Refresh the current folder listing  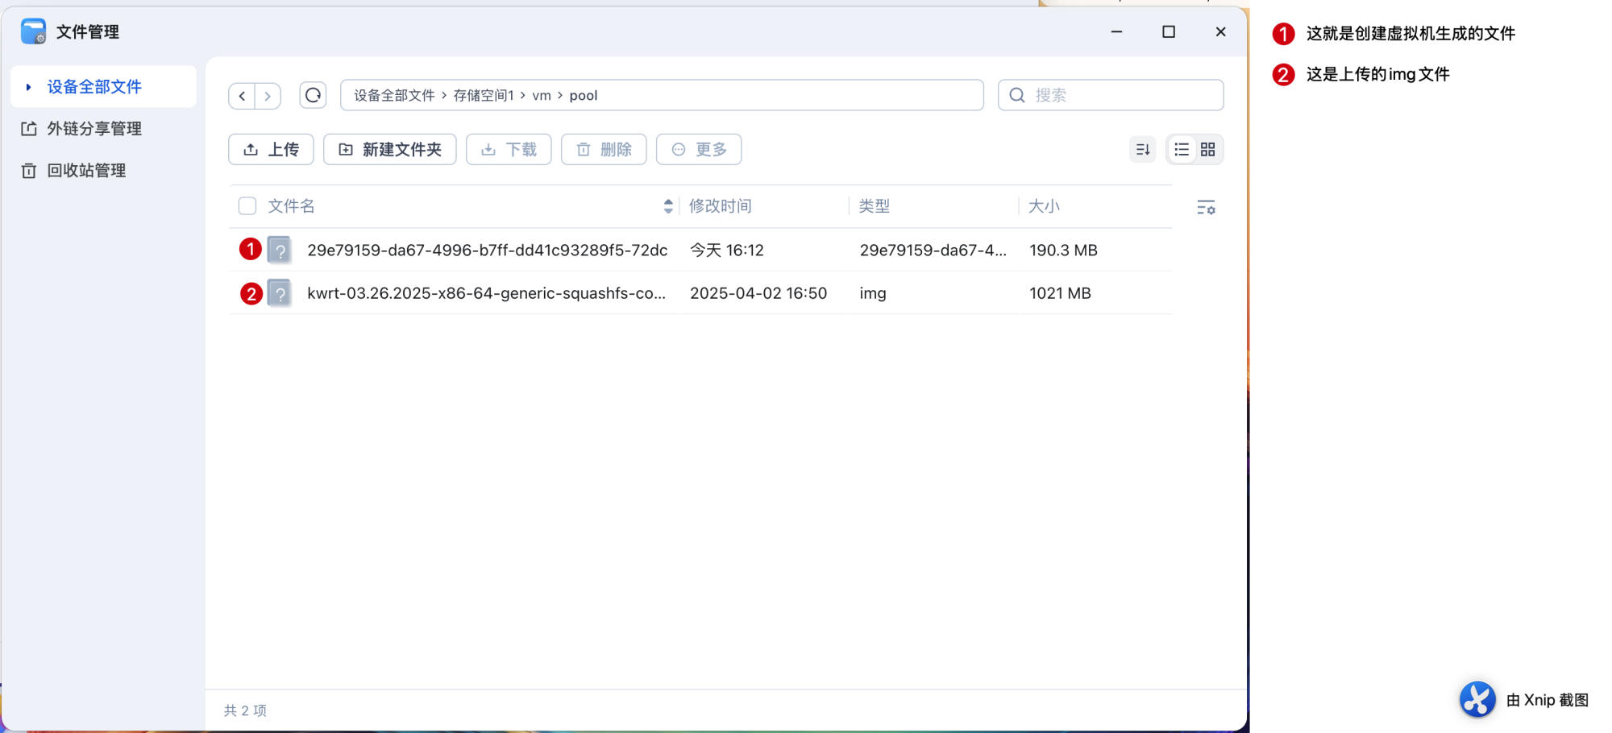tap(313, 95)
